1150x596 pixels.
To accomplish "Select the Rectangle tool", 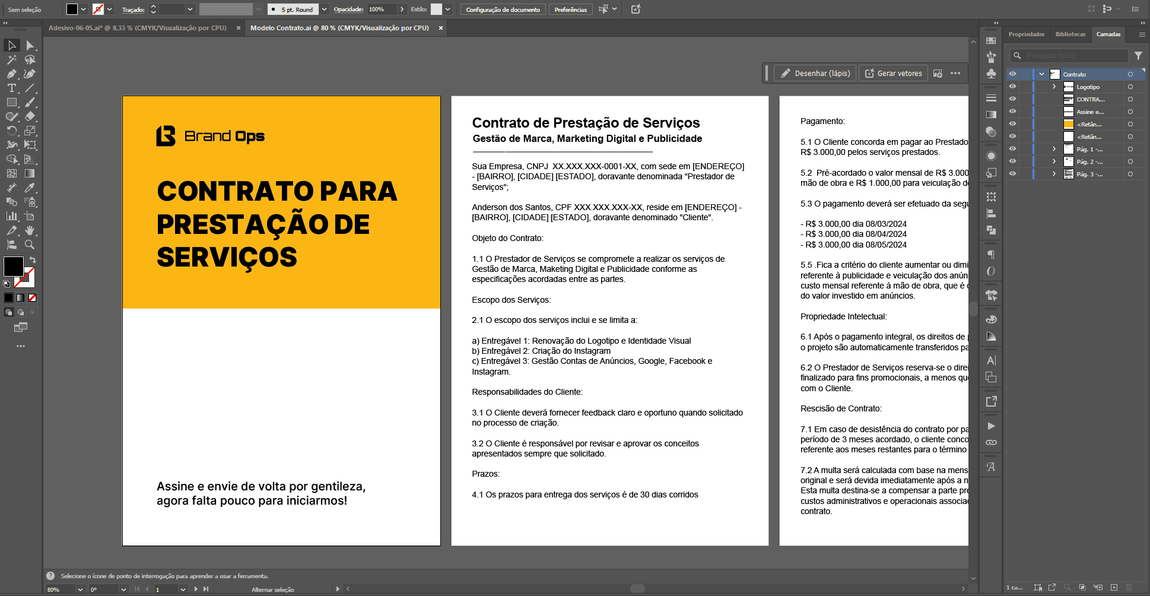I will tap(12, 103).
